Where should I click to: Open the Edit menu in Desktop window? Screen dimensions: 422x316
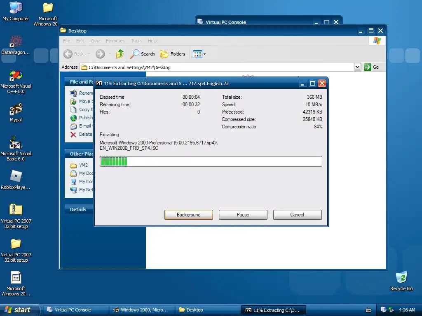coord(80,41)
